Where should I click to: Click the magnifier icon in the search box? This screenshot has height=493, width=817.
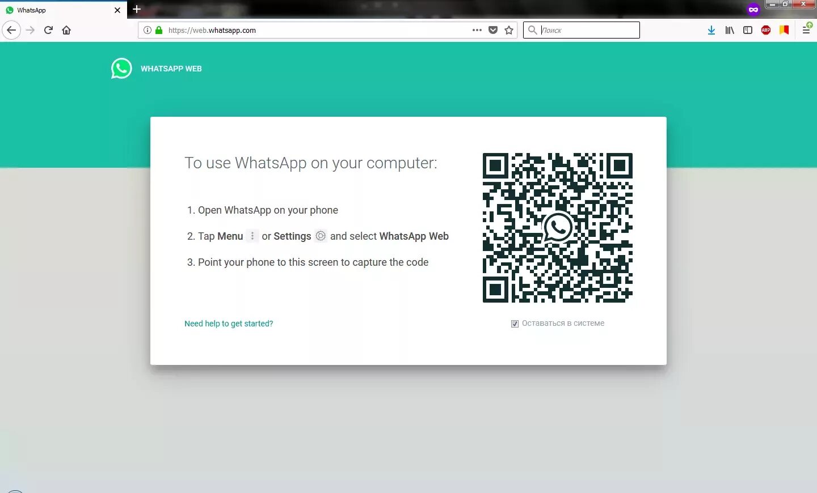[532, 29]
